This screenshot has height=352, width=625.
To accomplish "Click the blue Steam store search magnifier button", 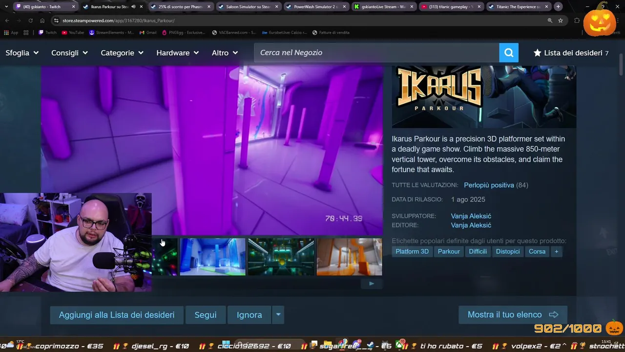I will (509, 53).
